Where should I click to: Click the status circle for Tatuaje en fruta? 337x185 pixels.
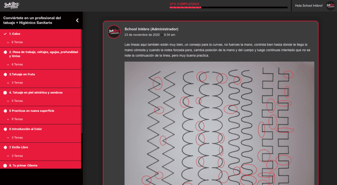(5, 75)
